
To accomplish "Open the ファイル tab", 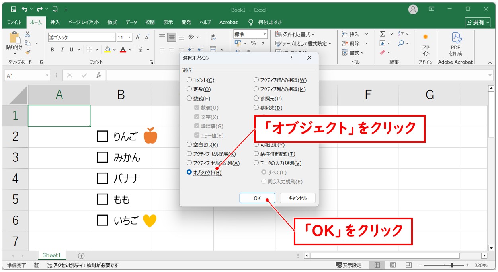I will point(14,22).
